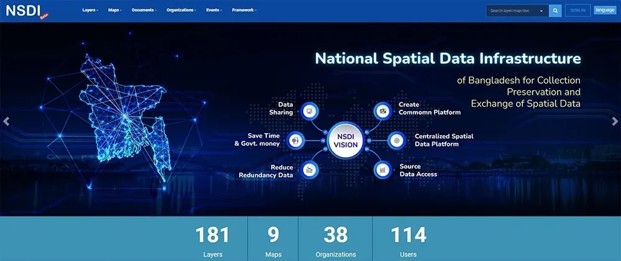Click the Centralized Spatial Data Platform icon
621x261 pixels.
397,140
